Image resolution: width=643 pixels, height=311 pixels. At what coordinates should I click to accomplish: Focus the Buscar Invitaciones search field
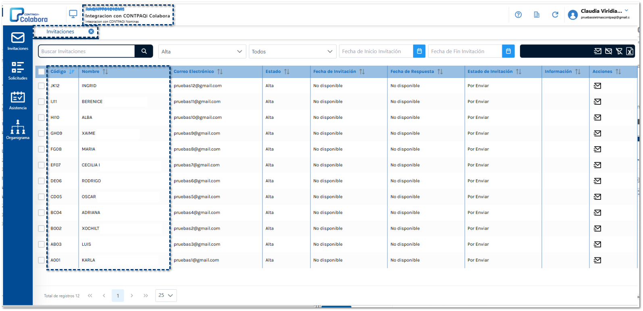tap(87, 51)
